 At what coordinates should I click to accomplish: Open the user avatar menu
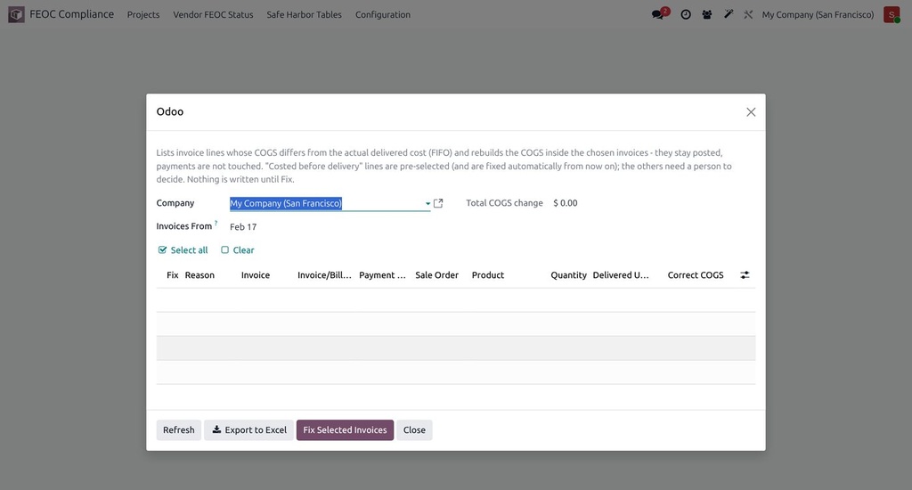click(891, 14)
